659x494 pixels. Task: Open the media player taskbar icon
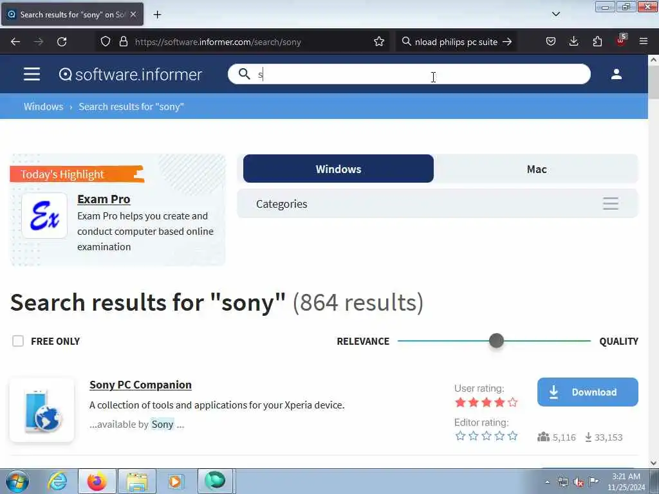click(176, 481)
